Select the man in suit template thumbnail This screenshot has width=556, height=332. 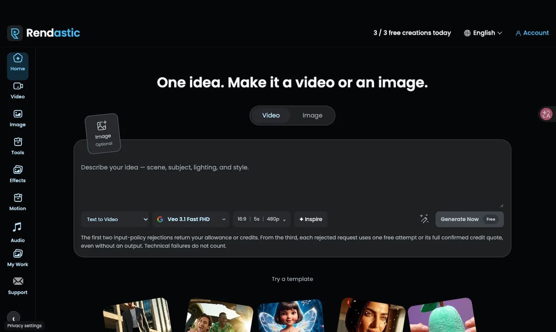[x=137, y=315]
